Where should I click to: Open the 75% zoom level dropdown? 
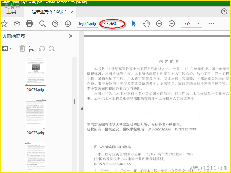pyautogui.click(x=198, y=24)
